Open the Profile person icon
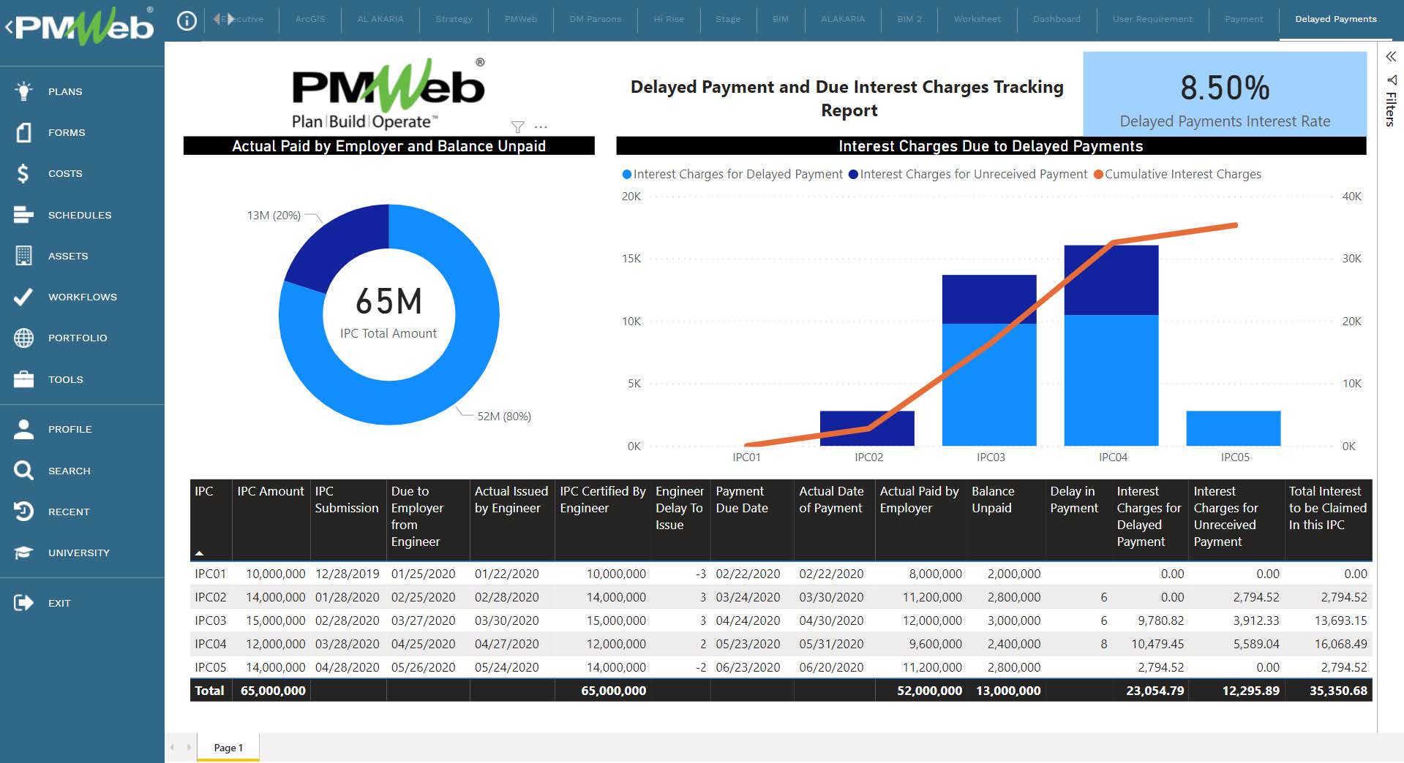This screenshot has width=1404, height=763. coord(23,429)
